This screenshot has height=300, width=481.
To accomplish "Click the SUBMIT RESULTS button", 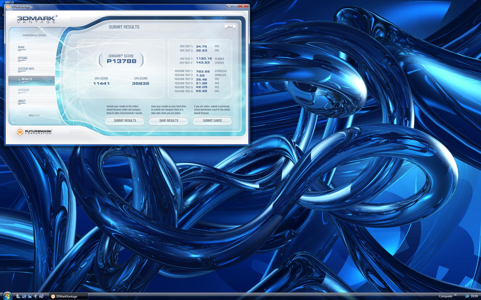I will click(125, 120).
